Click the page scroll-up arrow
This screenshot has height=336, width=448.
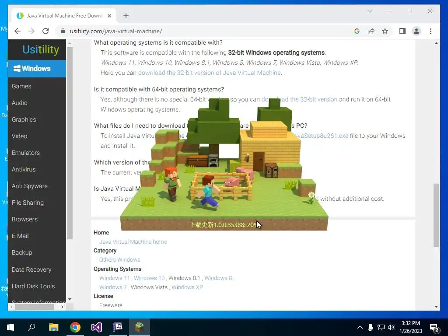tap(436, 43)
